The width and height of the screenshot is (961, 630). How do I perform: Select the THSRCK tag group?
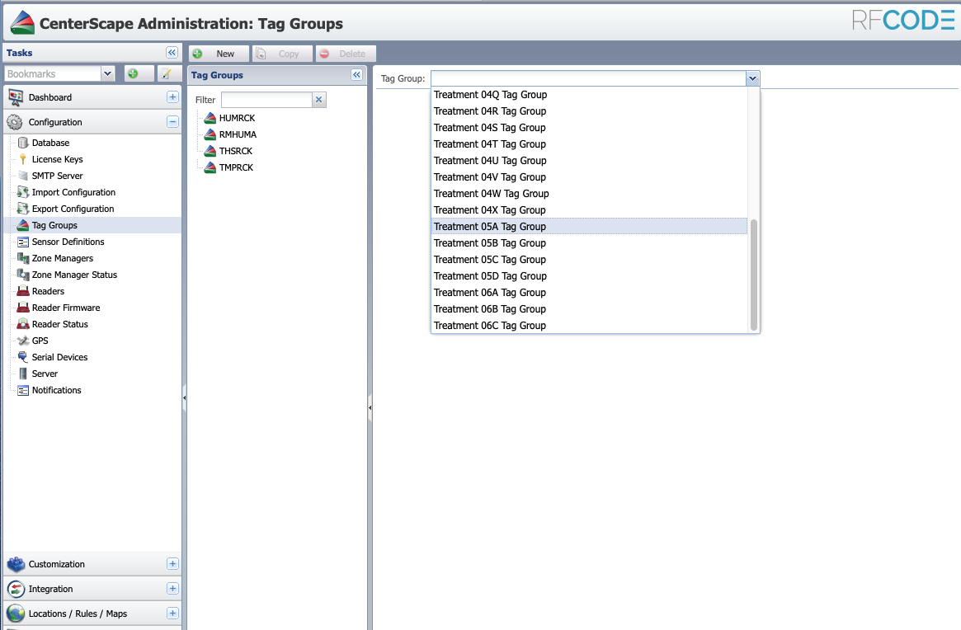236,152
